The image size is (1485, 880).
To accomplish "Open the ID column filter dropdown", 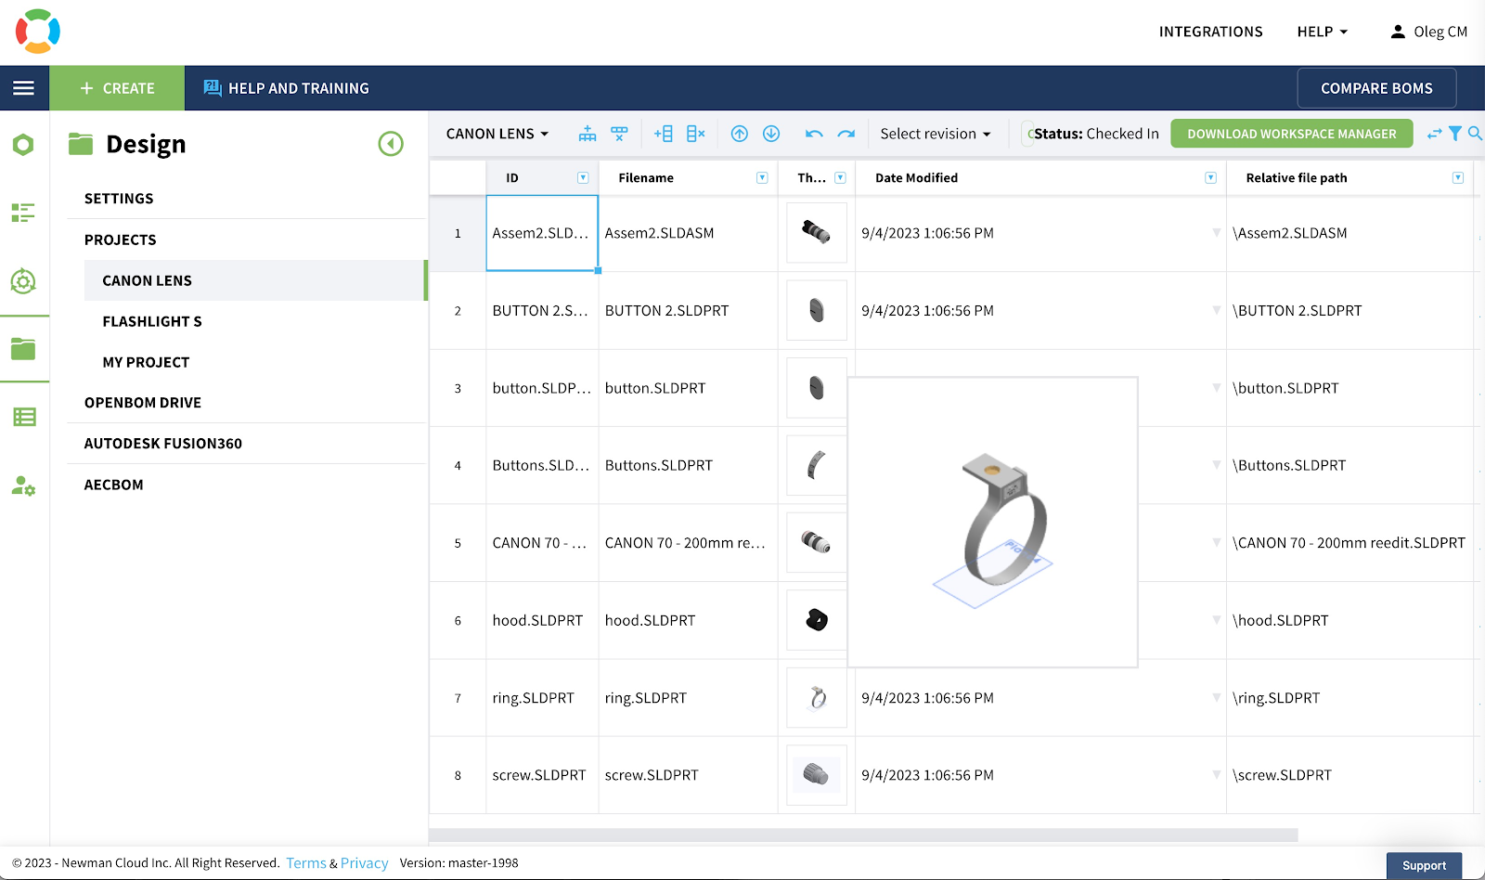I will (x=583, y=178).
